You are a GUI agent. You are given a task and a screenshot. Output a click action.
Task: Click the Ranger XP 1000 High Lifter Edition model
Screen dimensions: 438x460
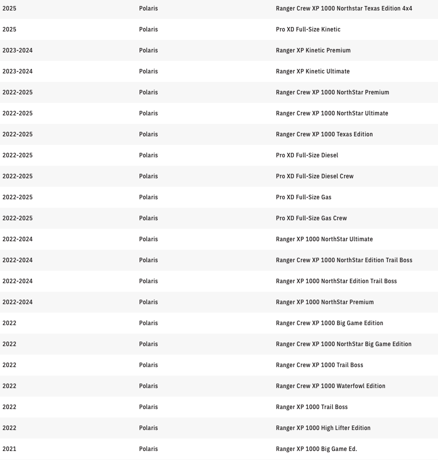(x=323, y=428)
